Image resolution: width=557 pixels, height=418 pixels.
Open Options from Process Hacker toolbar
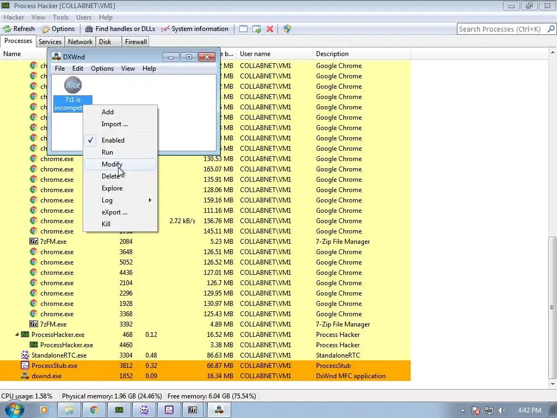pyautogui.click(x=58, y=29)
